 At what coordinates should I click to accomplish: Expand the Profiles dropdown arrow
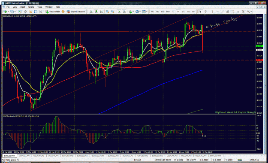click(15, 12)
